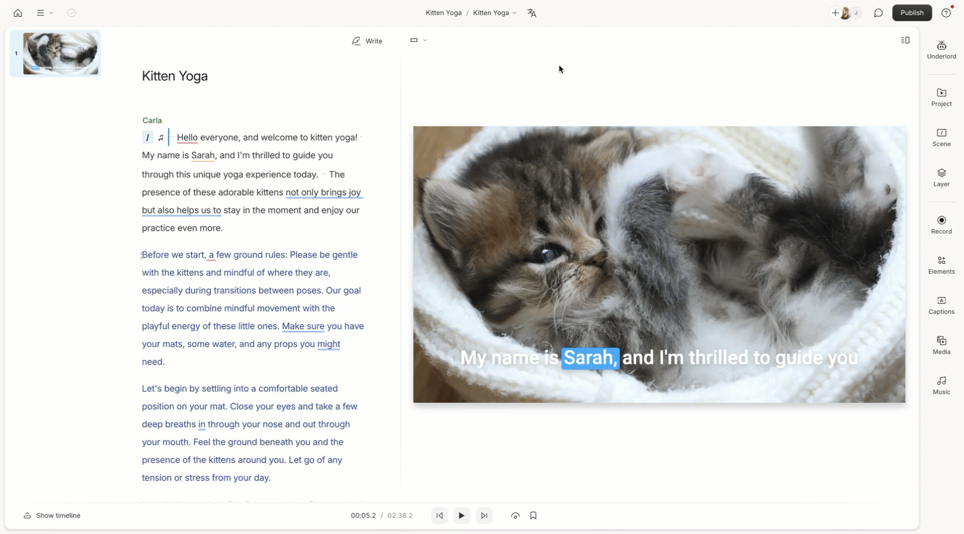Open the Music panel

point(941,385)
